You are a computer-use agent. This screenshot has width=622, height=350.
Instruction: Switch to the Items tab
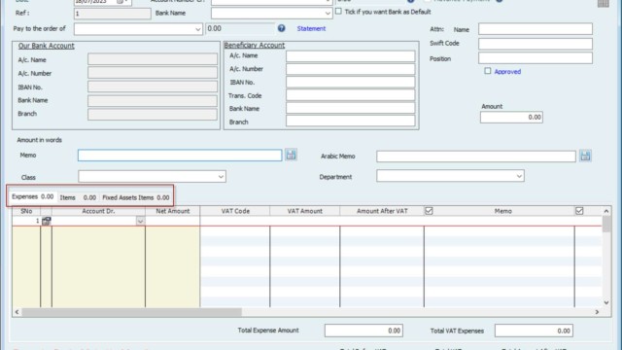click(78, 197)
